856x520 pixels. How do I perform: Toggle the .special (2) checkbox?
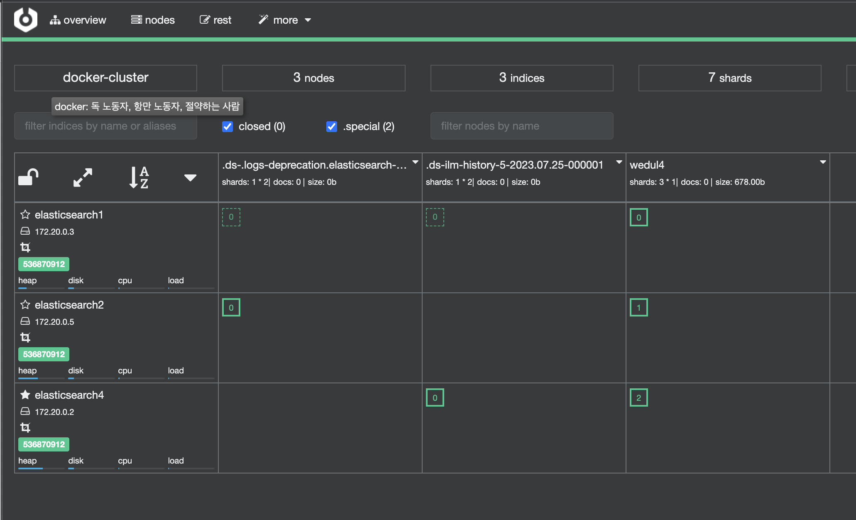(x=331, y=126)
